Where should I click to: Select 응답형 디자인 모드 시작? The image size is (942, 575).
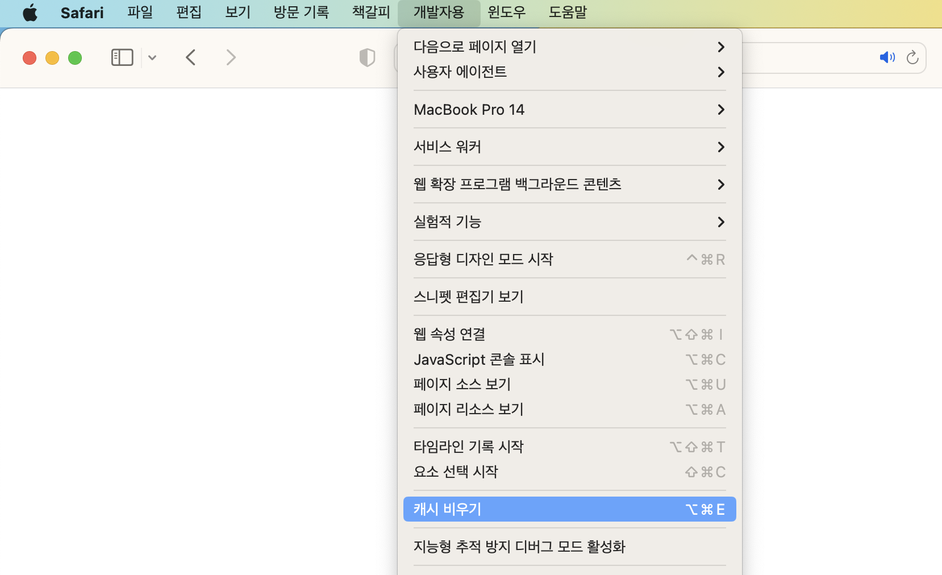point(569,259)
